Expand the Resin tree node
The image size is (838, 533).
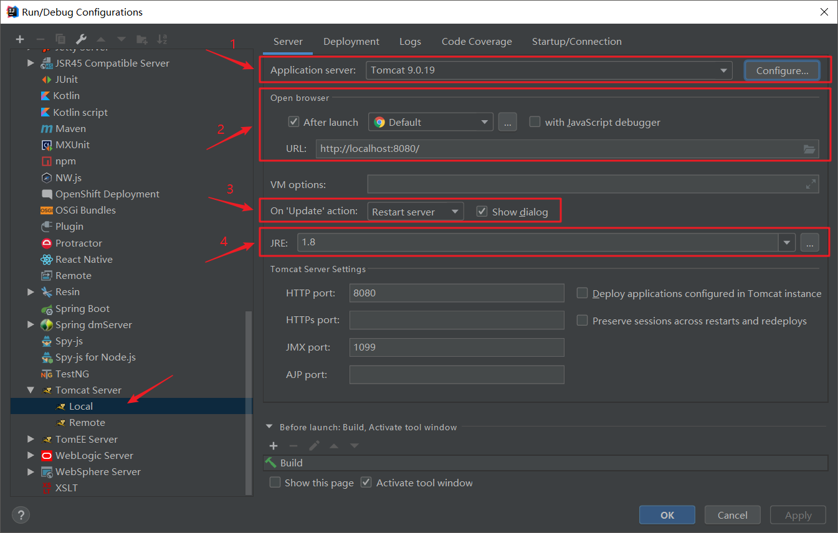click(31, 292)
